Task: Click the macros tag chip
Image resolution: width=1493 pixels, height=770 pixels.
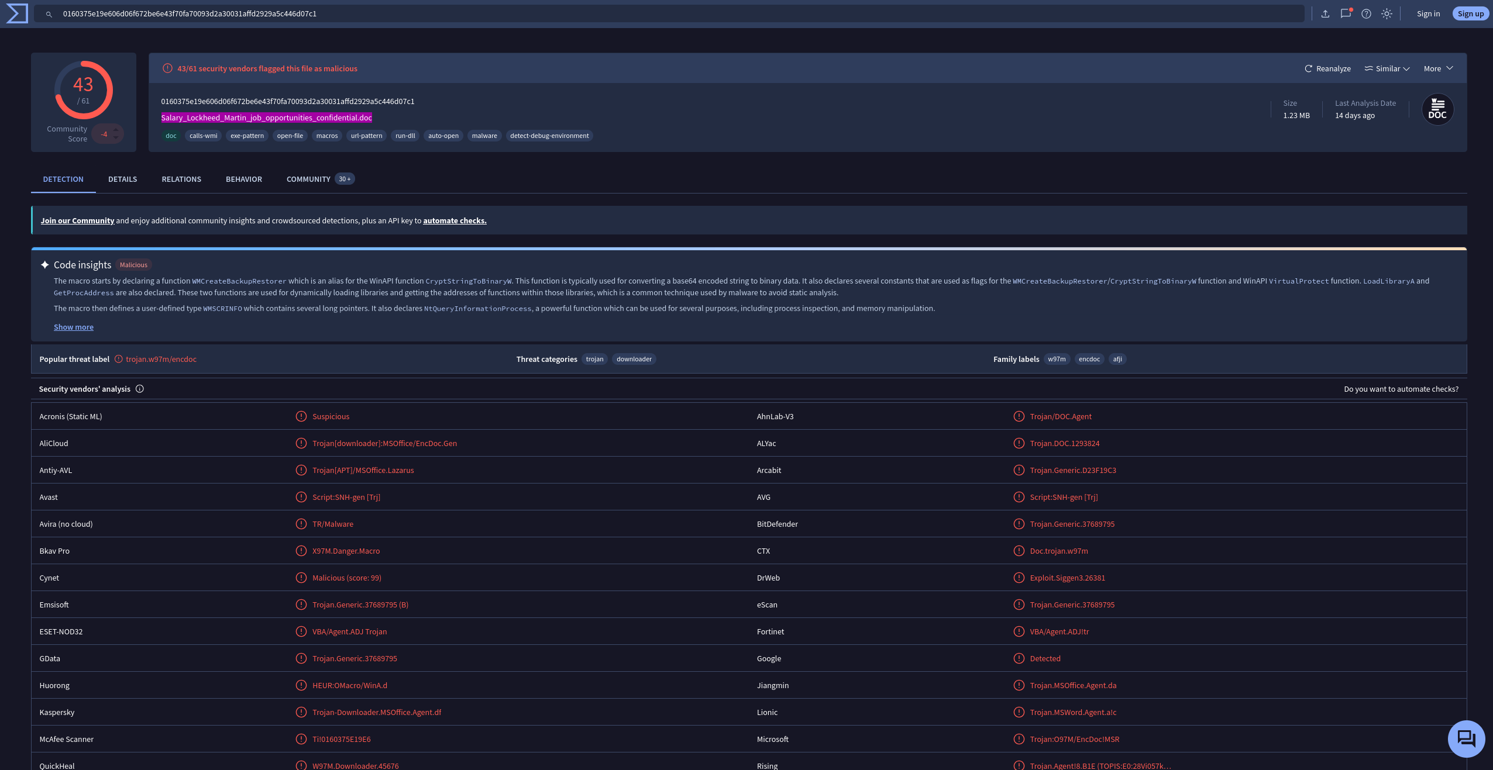Action: tap(327, 136)
